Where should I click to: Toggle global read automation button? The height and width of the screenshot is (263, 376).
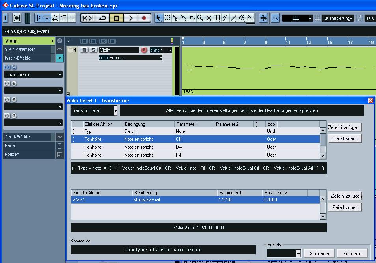[x=103, y=41]
